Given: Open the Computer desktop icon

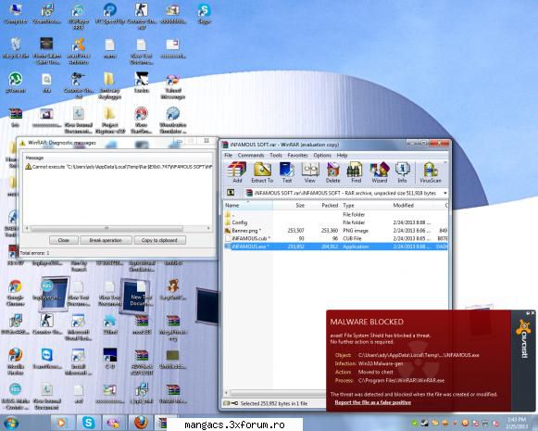Looking at the screenshot, I should 15,14.
